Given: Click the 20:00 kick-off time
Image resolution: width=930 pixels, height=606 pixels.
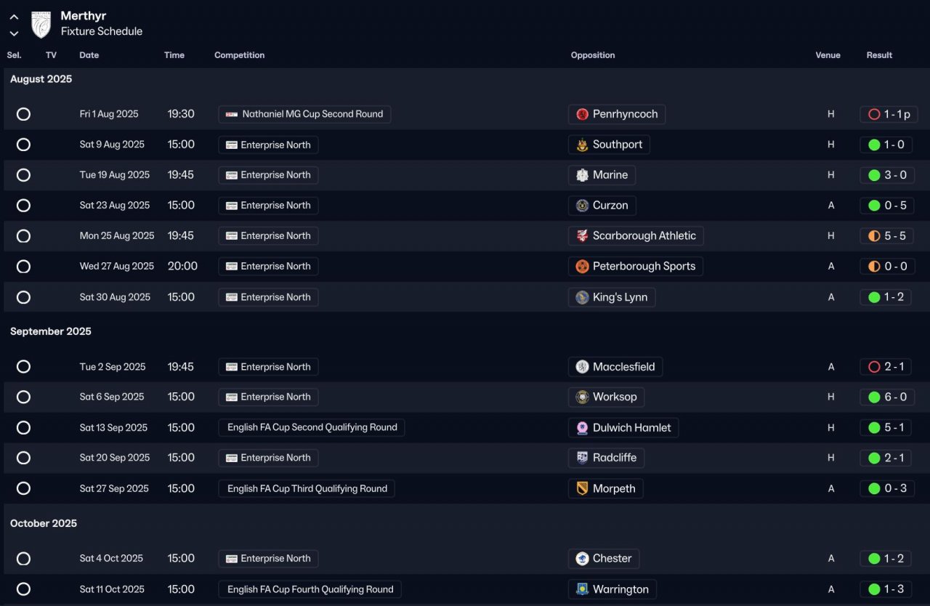Looking at the screenshot, I should [182, 267].
